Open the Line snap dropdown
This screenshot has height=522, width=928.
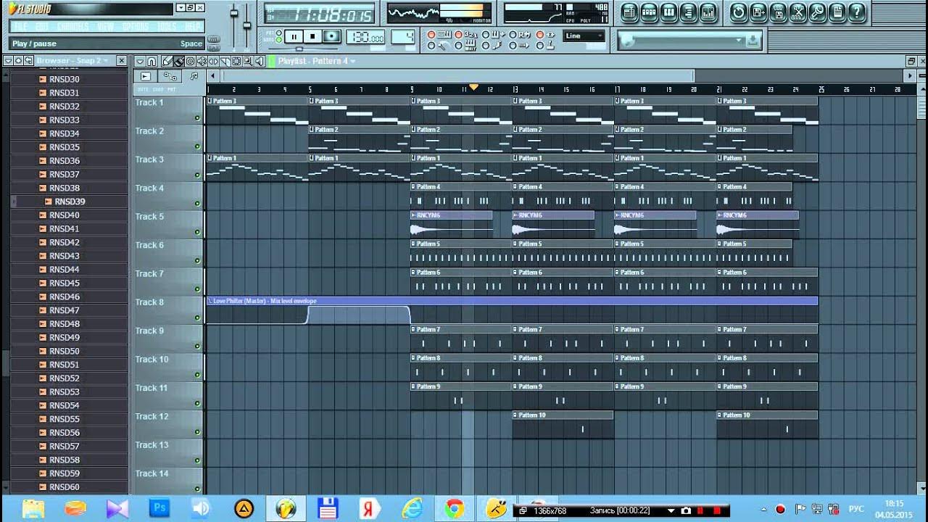pos(584,36)
